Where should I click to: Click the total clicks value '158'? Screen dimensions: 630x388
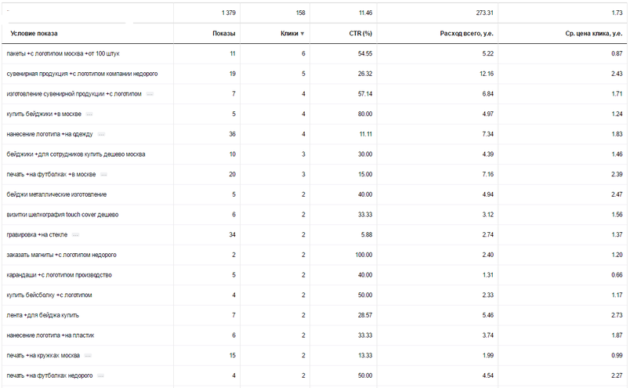point(300,13)
